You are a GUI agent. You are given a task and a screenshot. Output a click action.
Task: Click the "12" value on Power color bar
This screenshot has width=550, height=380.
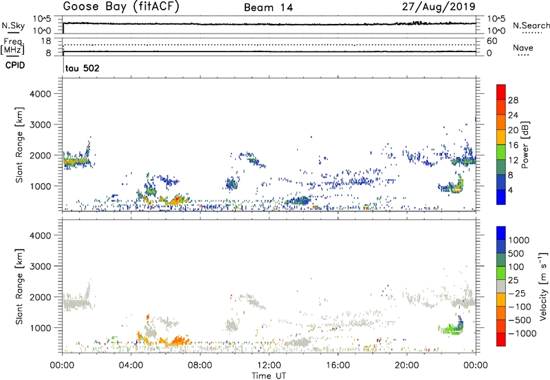tap(513, 161)
